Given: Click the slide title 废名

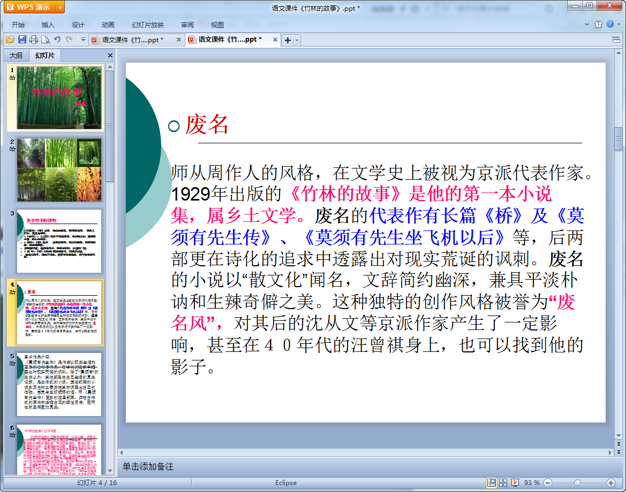Looking at the screenshot, I should [x=206, y=125].
